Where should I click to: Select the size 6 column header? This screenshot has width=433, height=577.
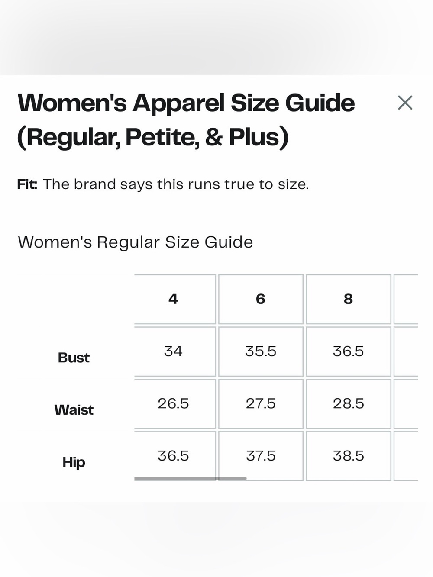261,299
